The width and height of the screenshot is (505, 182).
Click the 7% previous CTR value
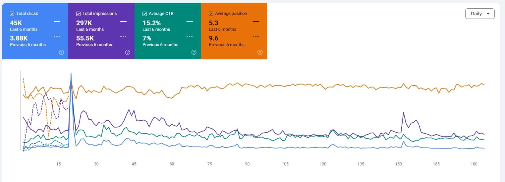point(147,38)
